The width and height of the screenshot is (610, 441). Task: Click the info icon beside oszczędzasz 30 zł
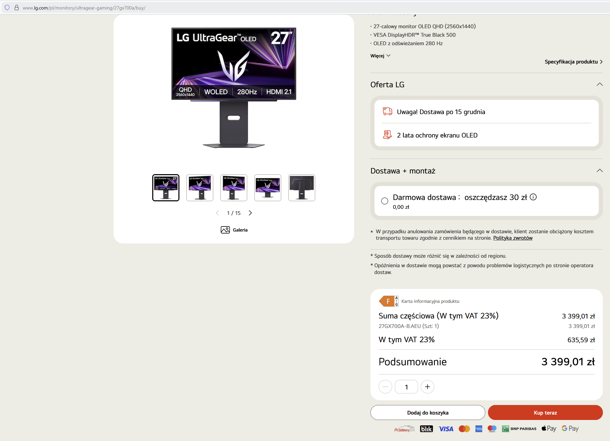(533, 197)
